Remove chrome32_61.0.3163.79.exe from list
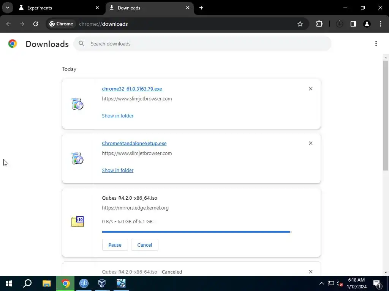Image resolution: width=389 pixels, height=291 pixels. (x=310, y=89)
